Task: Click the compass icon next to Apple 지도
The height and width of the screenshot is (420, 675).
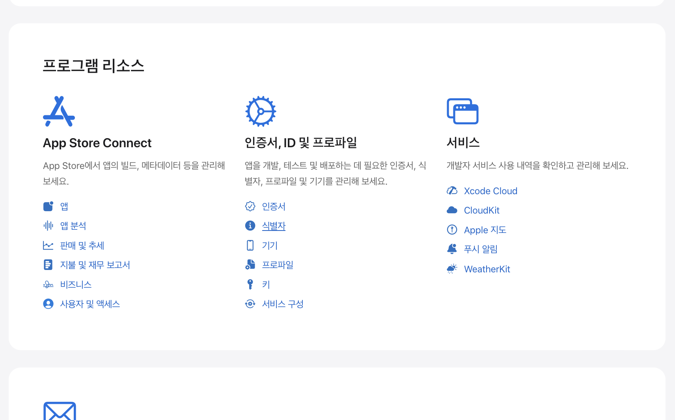Action: pos(452,229)
